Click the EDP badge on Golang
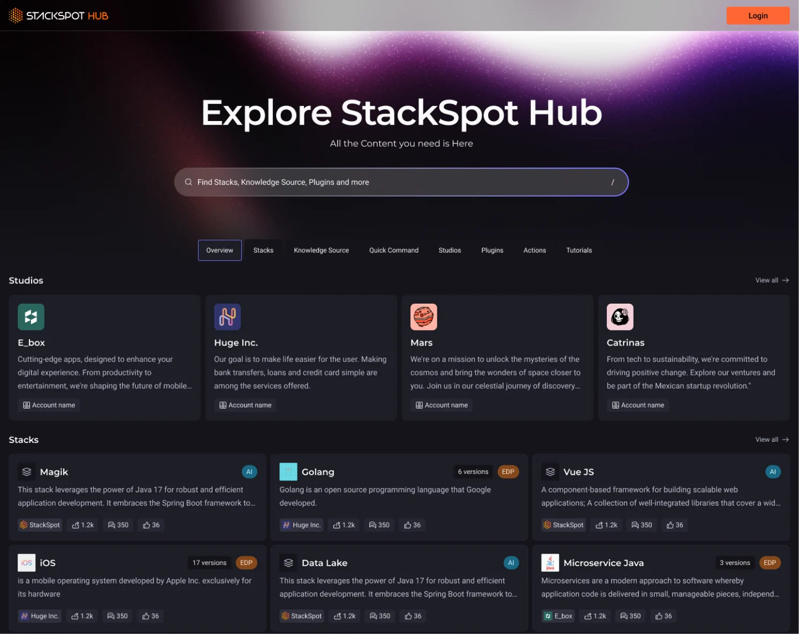The height and width of the screenshot is (634, 799). 508,472
